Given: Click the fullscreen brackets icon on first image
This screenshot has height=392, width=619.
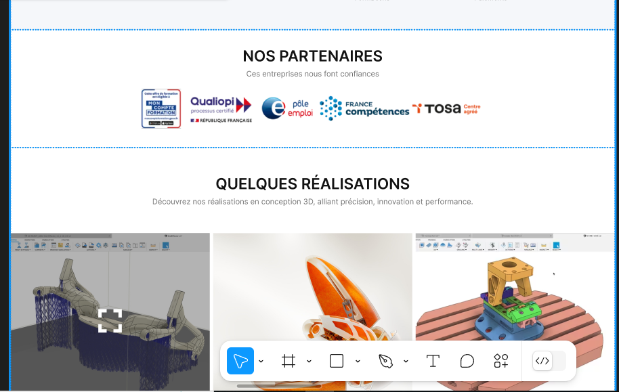Looking at the screenshot, I should pyautogui.click(x=110, y=320).
